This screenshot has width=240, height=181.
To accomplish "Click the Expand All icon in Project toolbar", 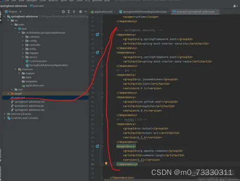I will (x=69, y=12).
